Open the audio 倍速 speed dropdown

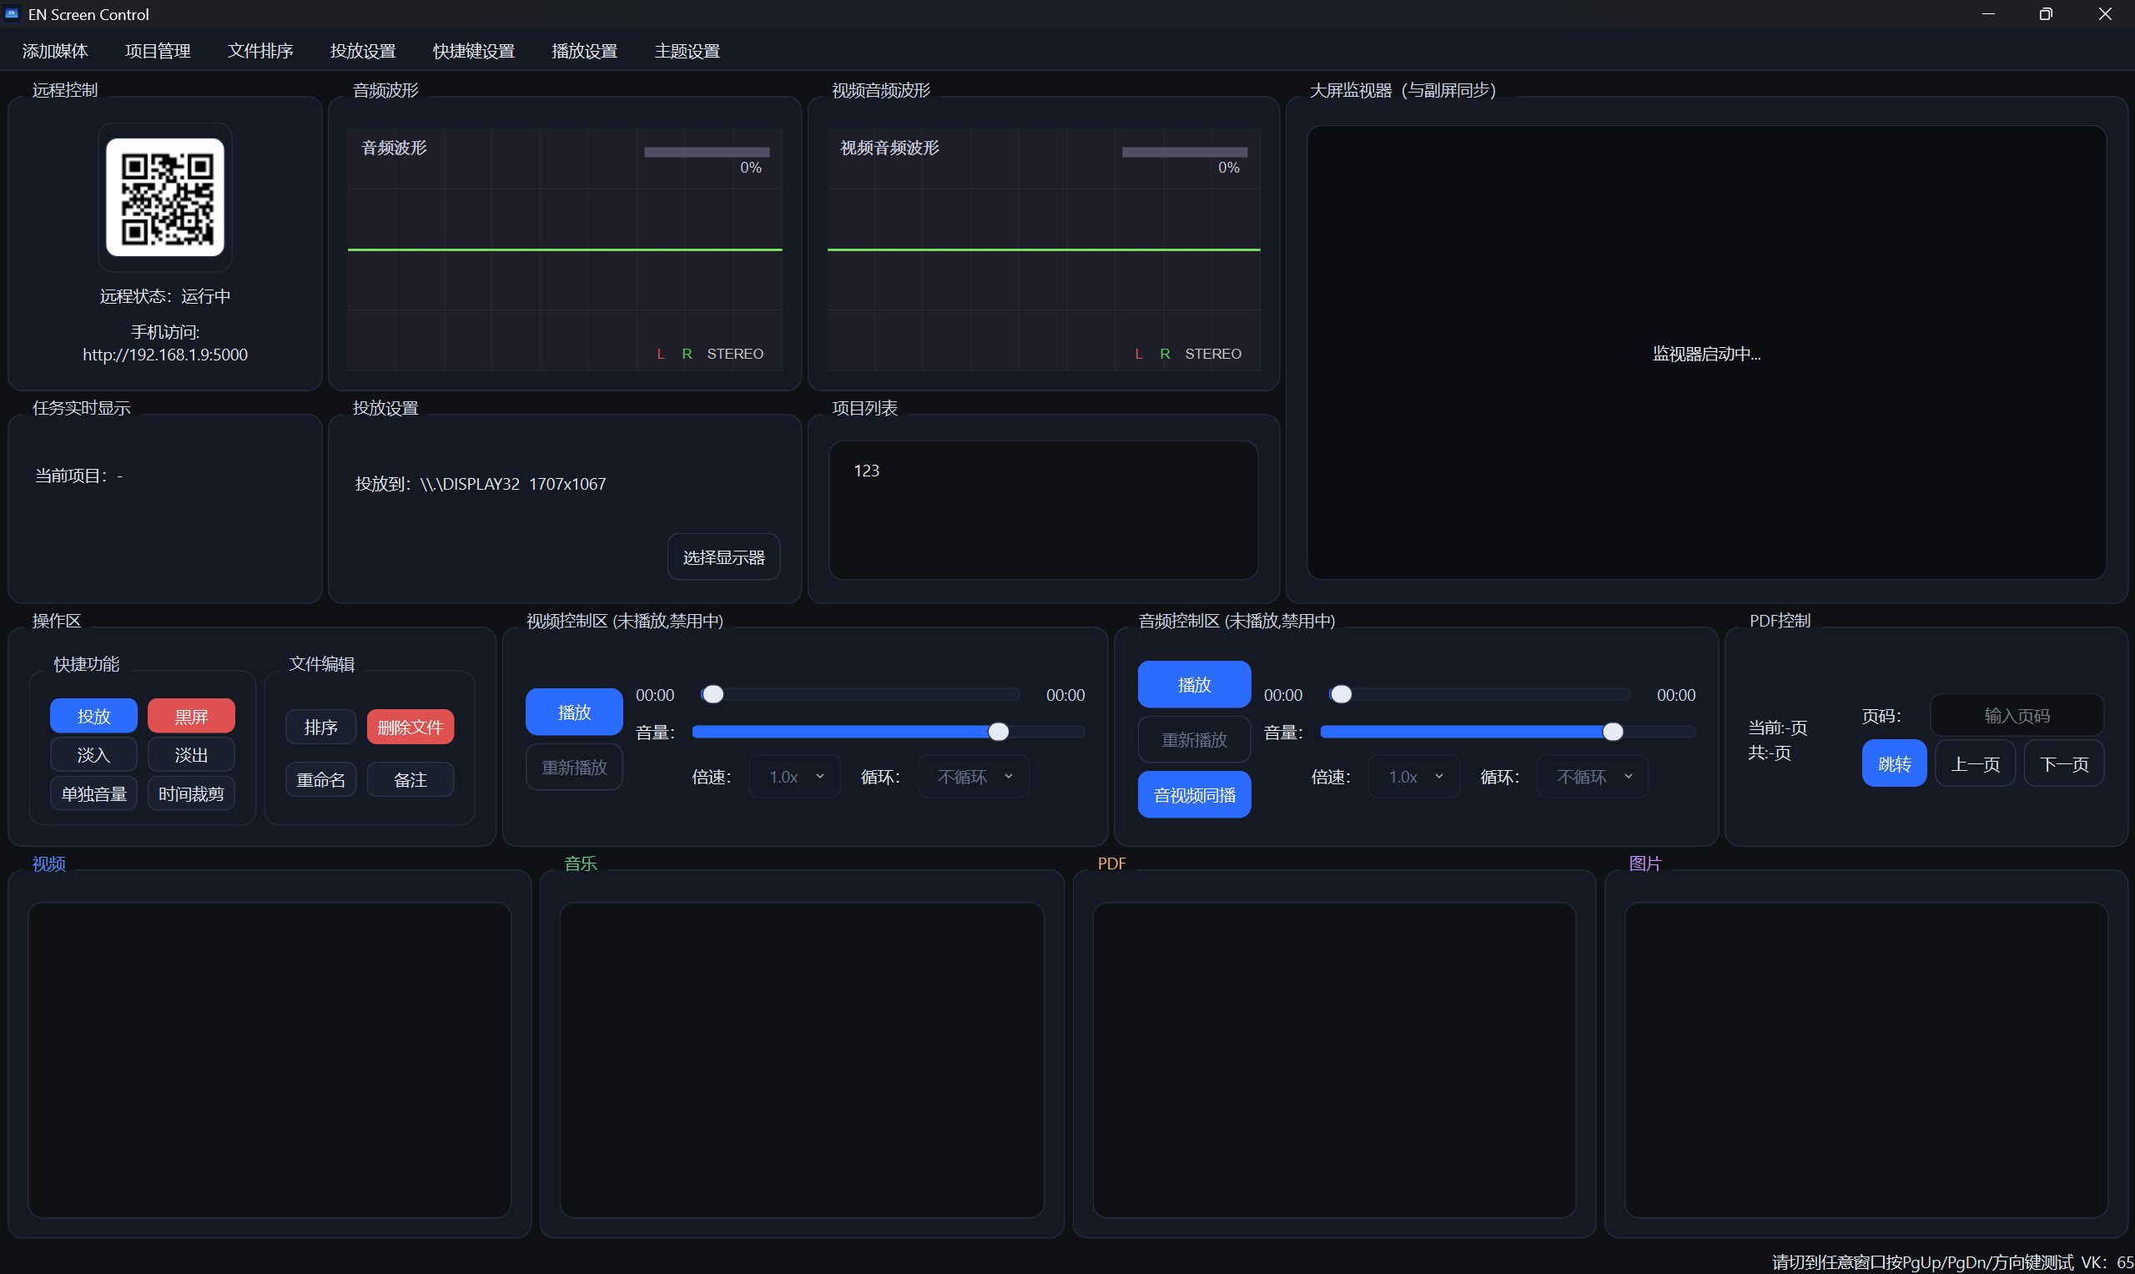(x=1413, y=777)
